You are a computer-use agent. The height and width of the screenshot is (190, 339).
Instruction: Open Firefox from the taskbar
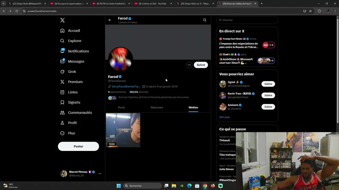coord(213,186)
